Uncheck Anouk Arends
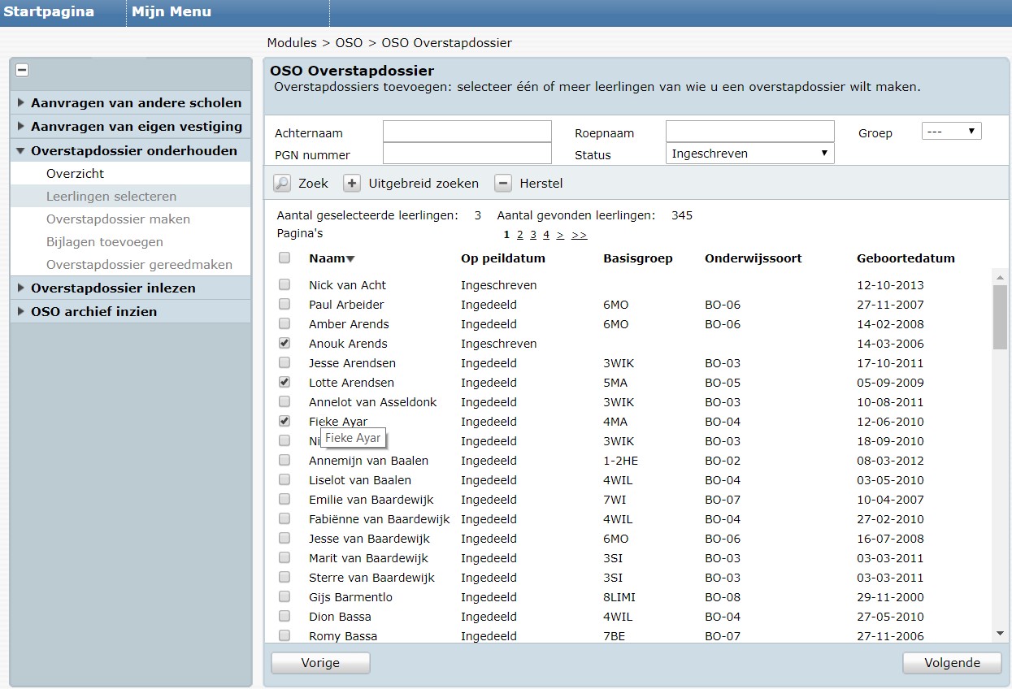1012x689 pixels. coord(284,343)
